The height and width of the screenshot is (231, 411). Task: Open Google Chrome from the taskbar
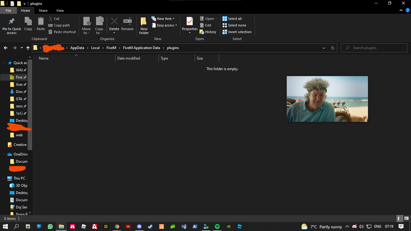click(x=117, y=226)
